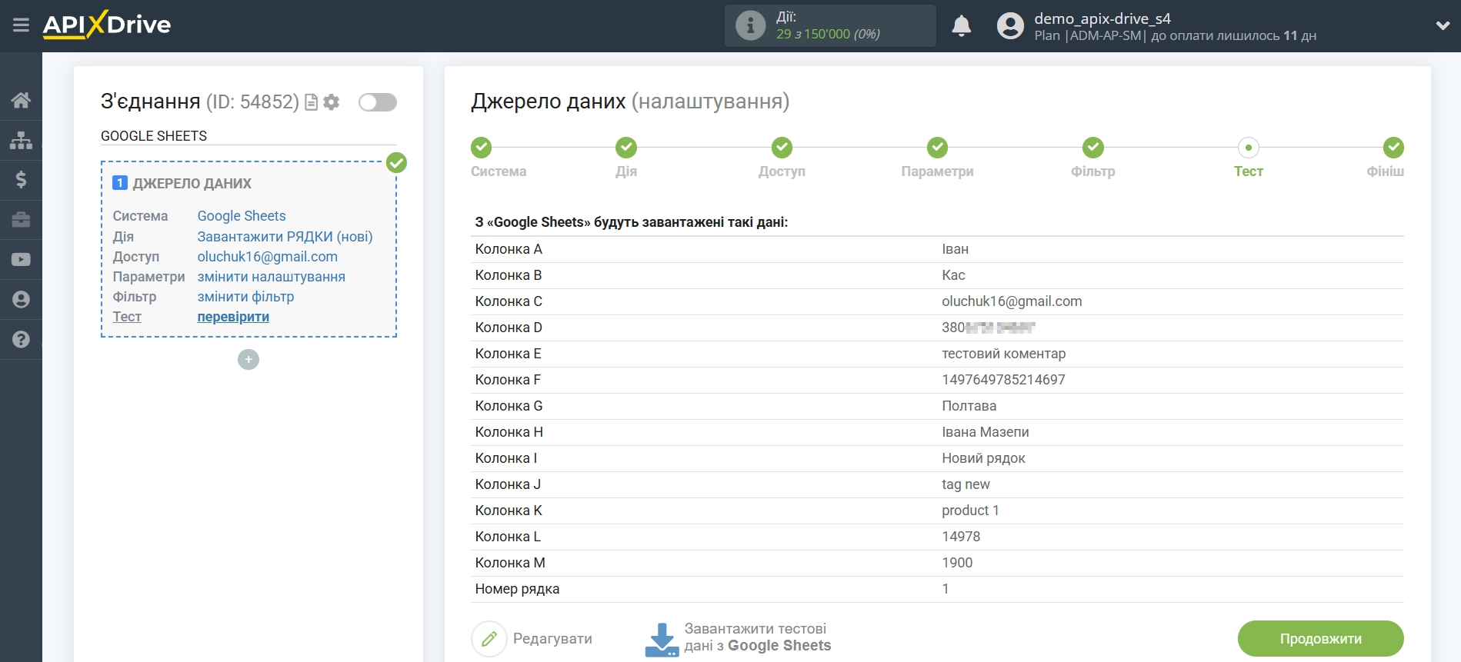Open connection settings gear icon

click(332, 102)
